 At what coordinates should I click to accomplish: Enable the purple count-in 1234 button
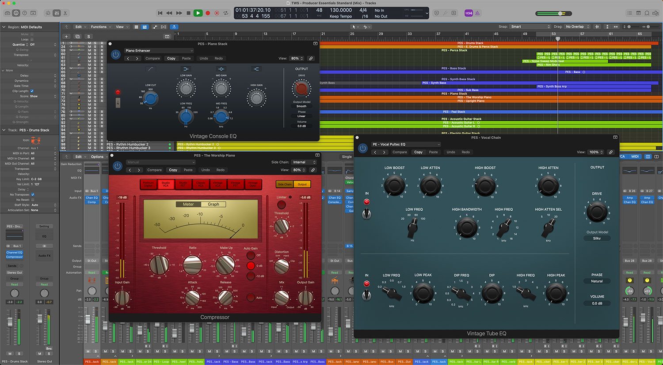click(469, 13)
